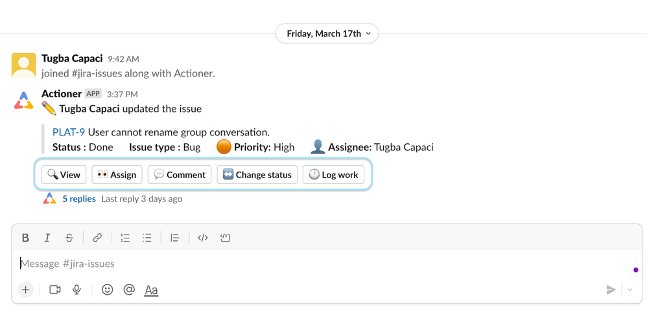Toggle italic formatting in composer
Image resolution: width=647 pixels, height=309 pixels.
point(47,238)
